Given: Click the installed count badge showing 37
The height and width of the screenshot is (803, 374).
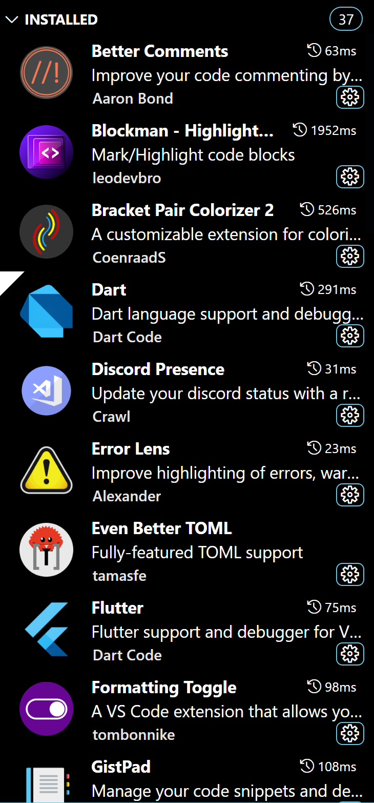Looking at the screenshot, I should 346,19.
